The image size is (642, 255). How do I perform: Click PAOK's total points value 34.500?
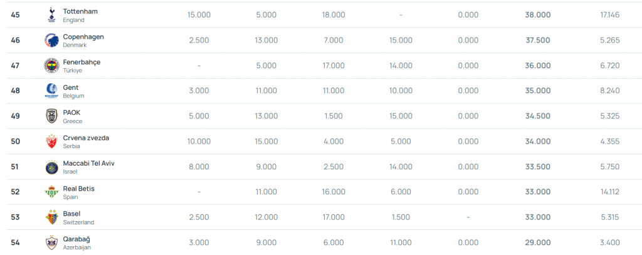tap(538, 116)
